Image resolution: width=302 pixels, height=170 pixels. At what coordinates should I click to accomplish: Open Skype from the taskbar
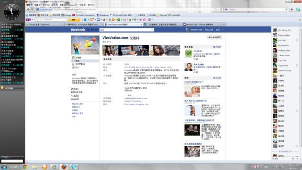pyautogui.click(x=74, y=167)
